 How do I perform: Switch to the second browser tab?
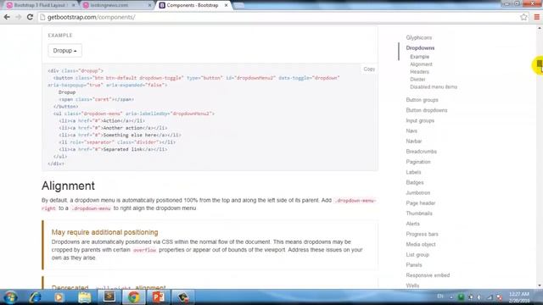[x=118, y=5]
